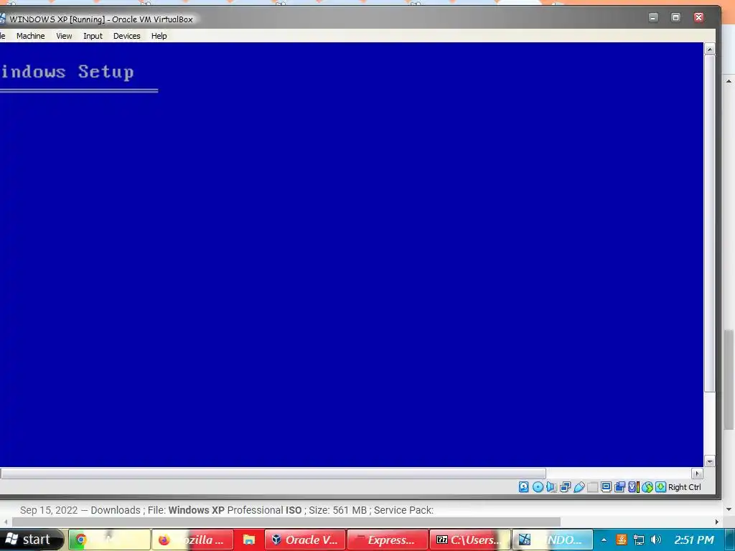Click the Windows Setup text in VM
Screen dimensions: 735x551
(67, 72)
